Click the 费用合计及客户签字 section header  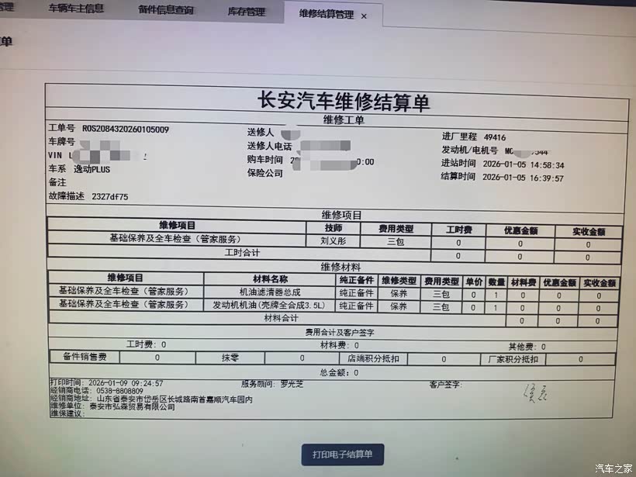pos(340,333)
